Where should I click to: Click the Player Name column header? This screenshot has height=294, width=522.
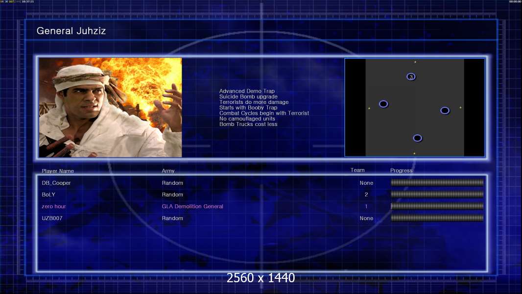pos(58,171)
